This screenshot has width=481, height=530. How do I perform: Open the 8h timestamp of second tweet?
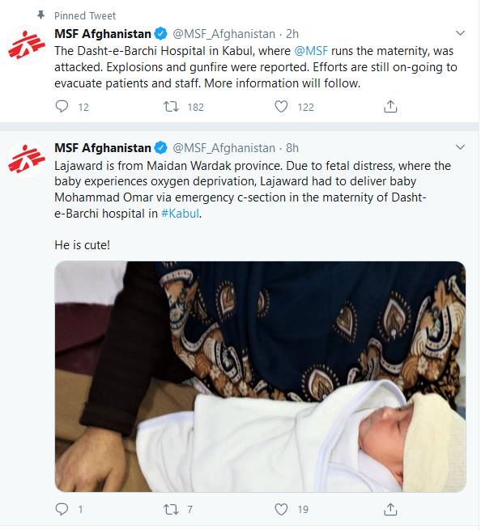coord(292,148)
